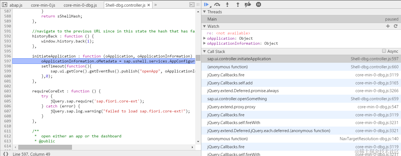The height and width of the screenshot is (156, 401).
Task: Open source link core-min-0-dbg.js:3321
Action: (x=377, y=131)
